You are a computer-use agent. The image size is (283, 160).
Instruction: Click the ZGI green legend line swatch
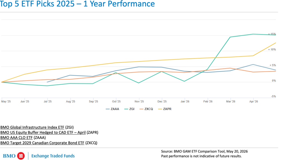pos(126,109)
